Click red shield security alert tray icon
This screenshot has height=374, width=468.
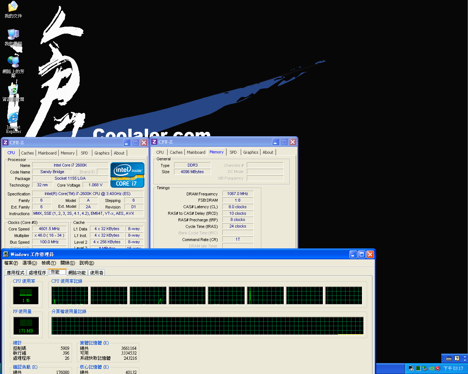pos(438,368)
